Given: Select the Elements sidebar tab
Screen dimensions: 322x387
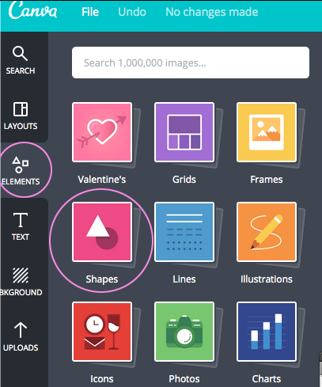Looking at the screenshot, I should 21,171.
